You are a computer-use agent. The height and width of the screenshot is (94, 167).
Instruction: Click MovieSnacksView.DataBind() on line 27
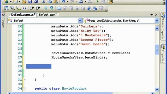point(78,57)
